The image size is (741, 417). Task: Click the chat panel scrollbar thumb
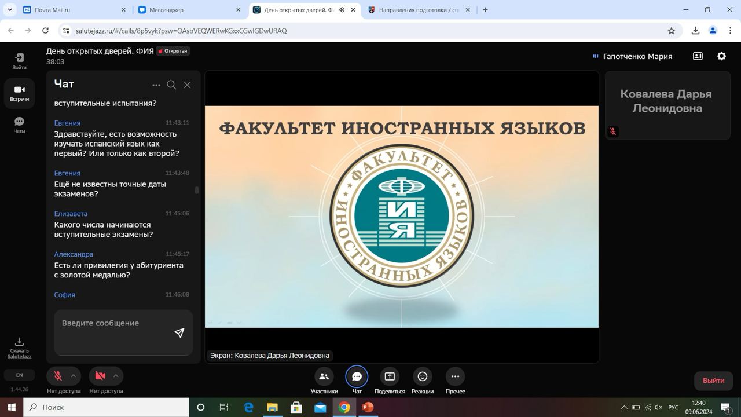point(197,190)
